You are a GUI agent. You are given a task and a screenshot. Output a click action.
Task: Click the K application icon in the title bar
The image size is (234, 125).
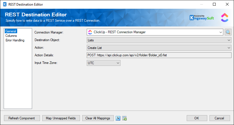[5, 4]
